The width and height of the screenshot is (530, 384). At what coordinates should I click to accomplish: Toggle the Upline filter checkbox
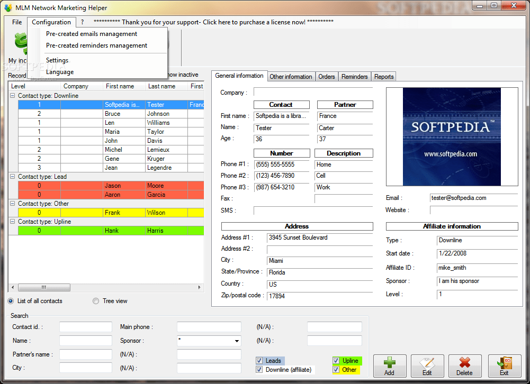(336, 360)
